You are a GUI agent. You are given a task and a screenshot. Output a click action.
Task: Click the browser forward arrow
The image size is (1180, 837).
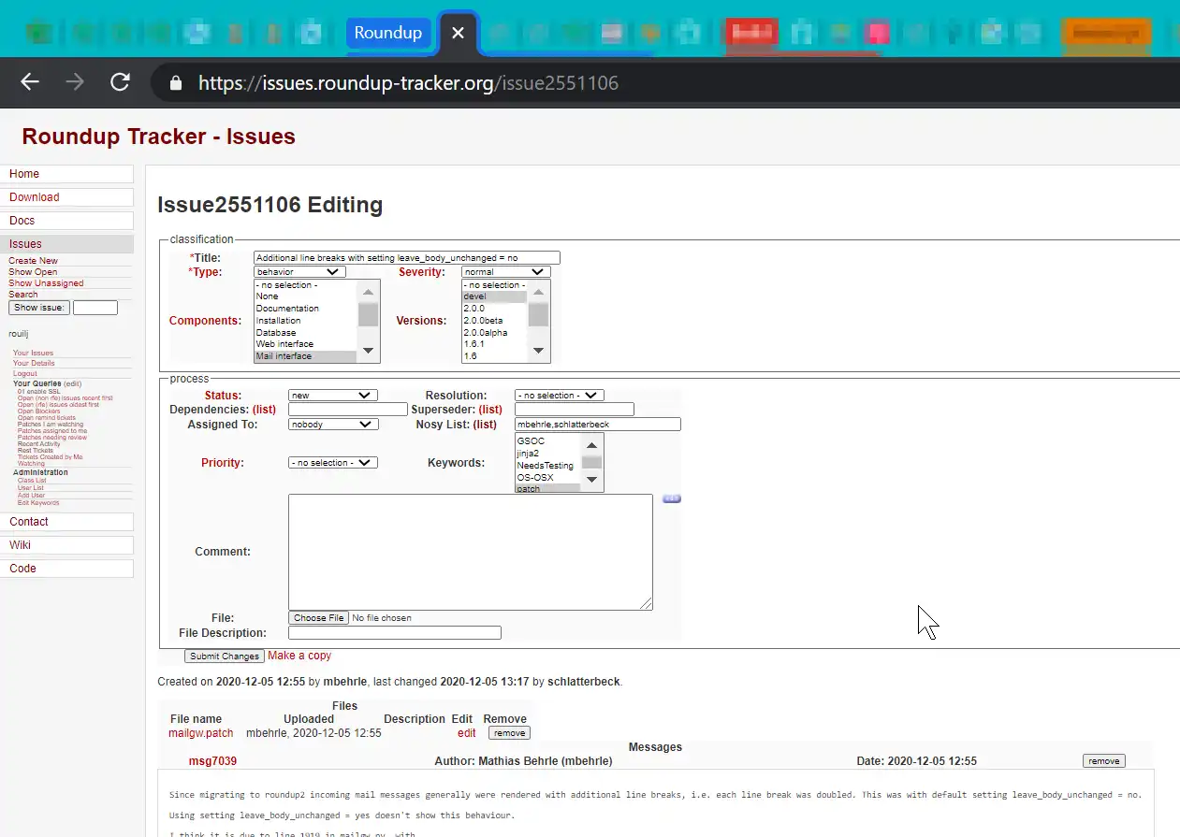(x=75, y=82)
